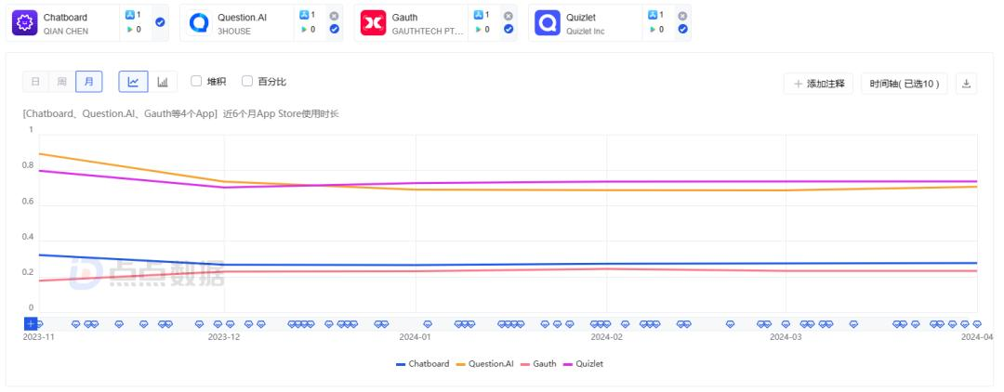The height and width of the screenshot is (392, 1004).
Task: Toggle the Gauth selected checkmark
Action: (509, 29)
